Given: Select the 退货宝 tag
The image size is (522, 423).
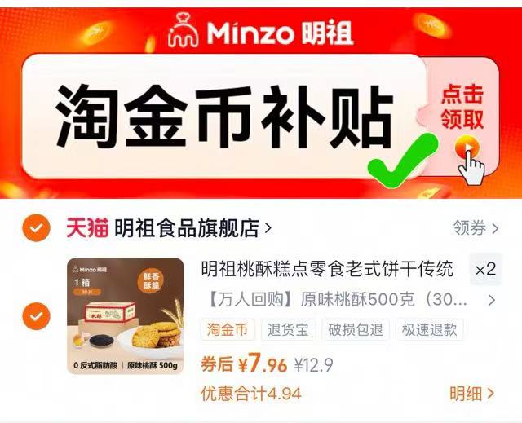Looking at the screenshot, I should click(288, 329).
